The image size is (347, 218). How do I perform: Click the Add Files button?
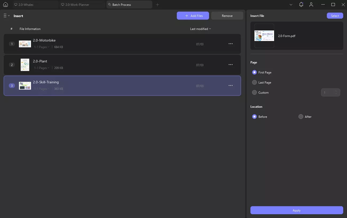tap(193, 16)
